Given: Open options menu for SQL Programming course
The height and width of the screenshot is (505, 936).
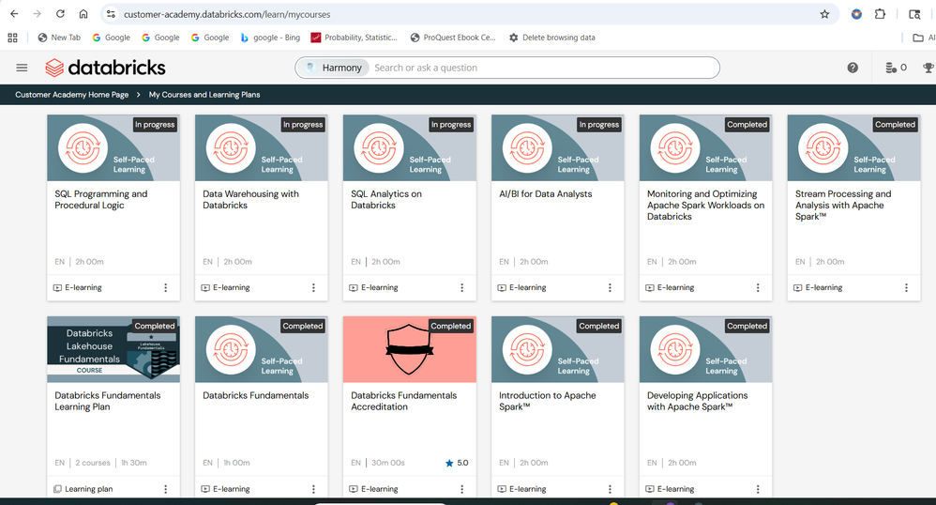Looking at the screenshot, I should coord(166,288).
